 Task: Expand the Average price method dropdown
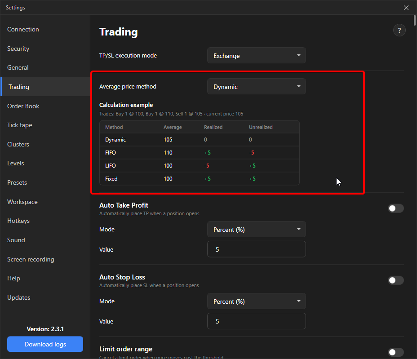point(257,86)
